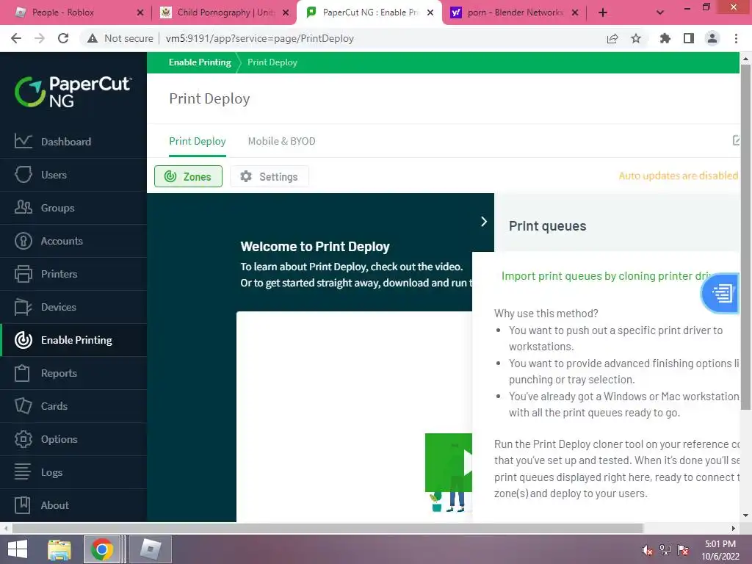Click the muted volume tray icon
This screenshot has width=752, height=564.
point(647,549)
